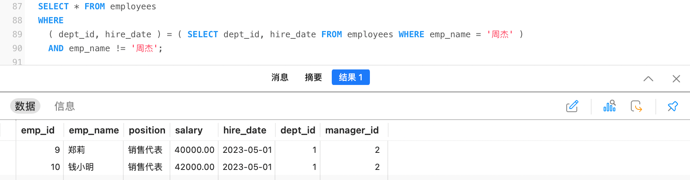The width and height of the screenshot is (690, 180).
Task: Select the row header for 郑莉 row
Action: (8, 150)
